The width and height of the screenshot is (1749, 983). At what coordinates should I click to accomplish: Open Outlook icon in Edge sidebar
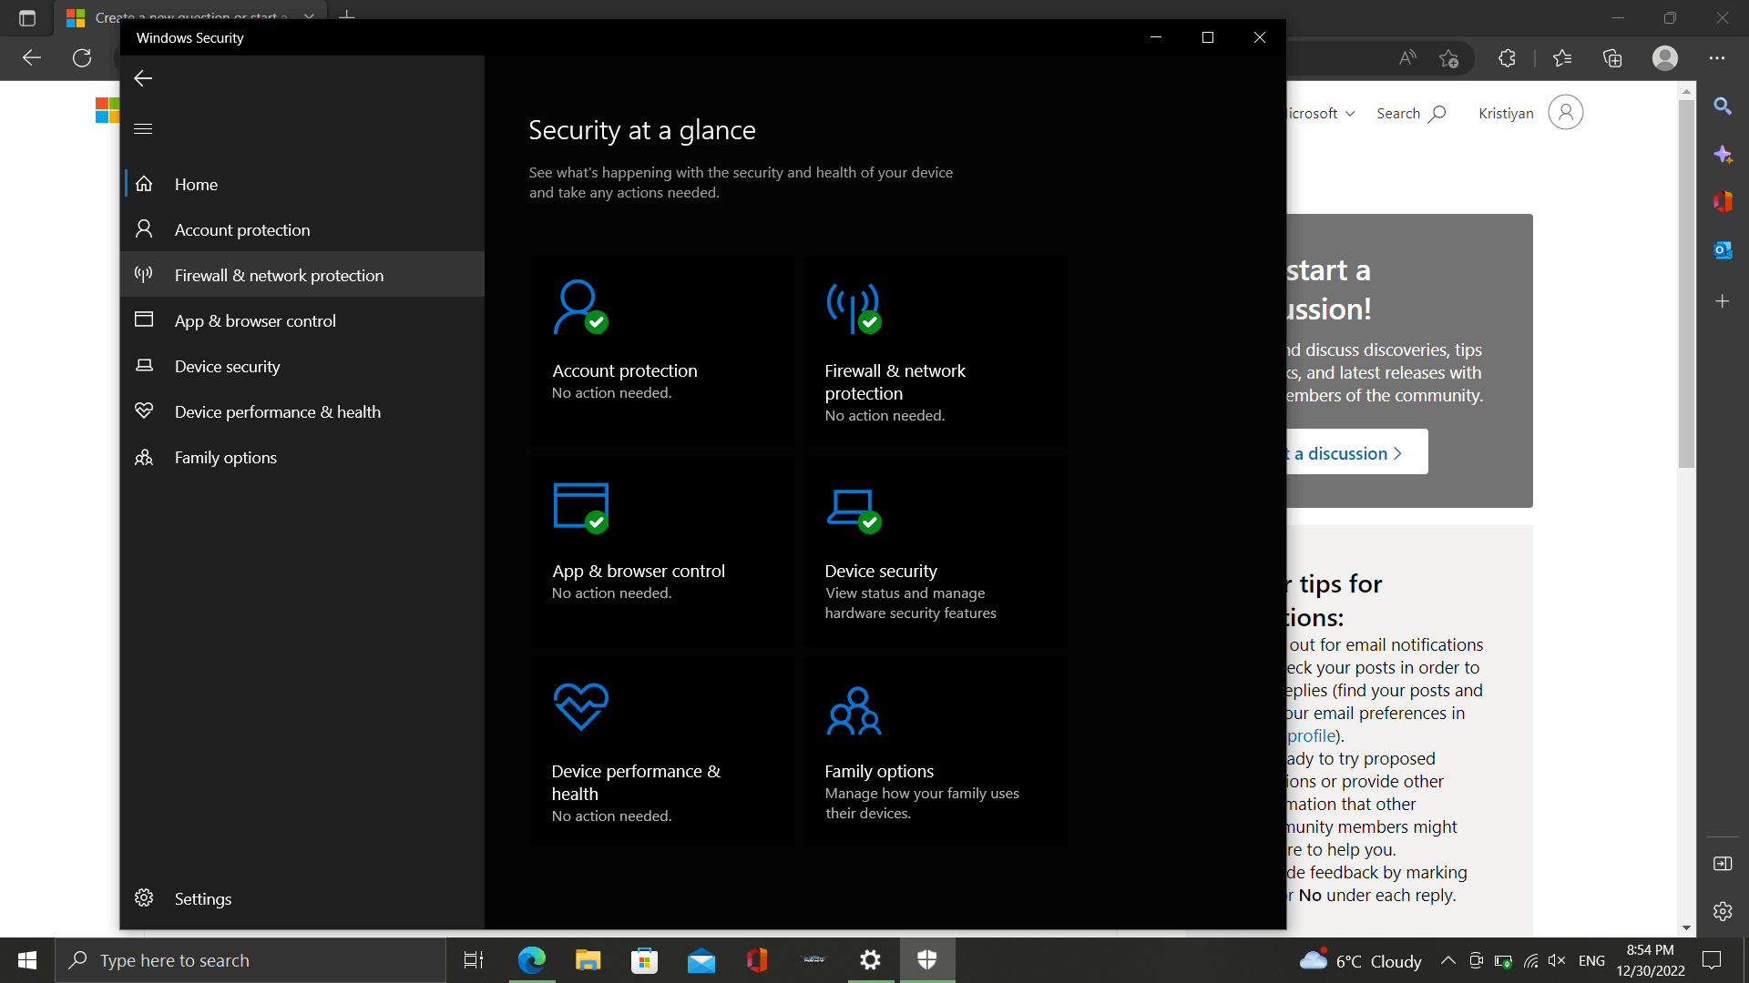coord(1723,249)
